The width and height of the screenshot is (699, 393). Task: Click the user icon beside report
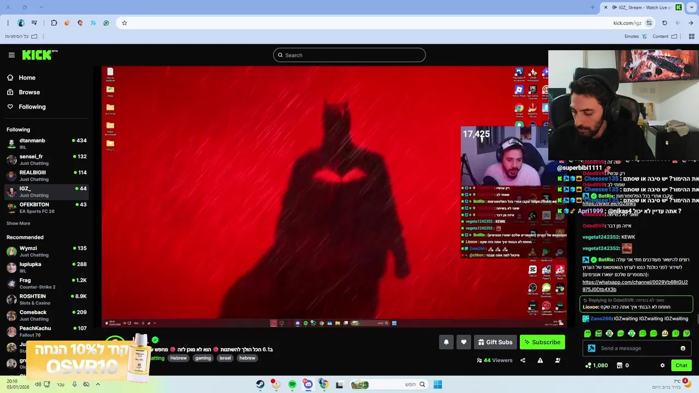(x=558, y=360)
